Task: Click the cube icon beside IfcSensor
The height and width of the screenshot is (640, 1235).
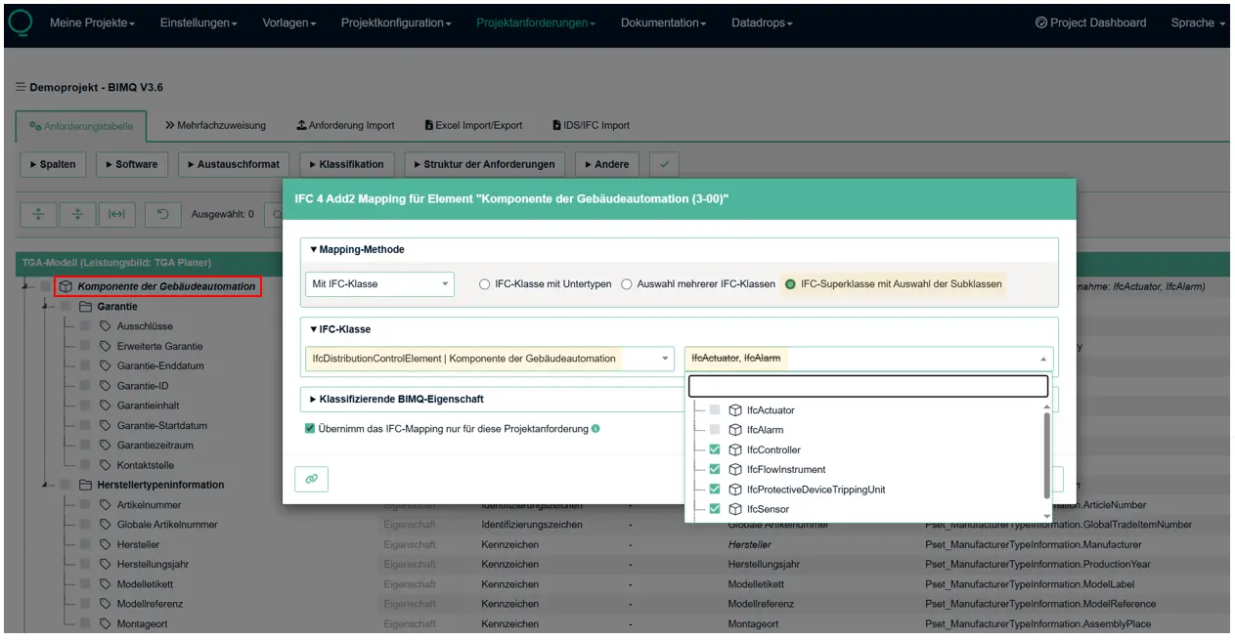Action: pos(735,509)
